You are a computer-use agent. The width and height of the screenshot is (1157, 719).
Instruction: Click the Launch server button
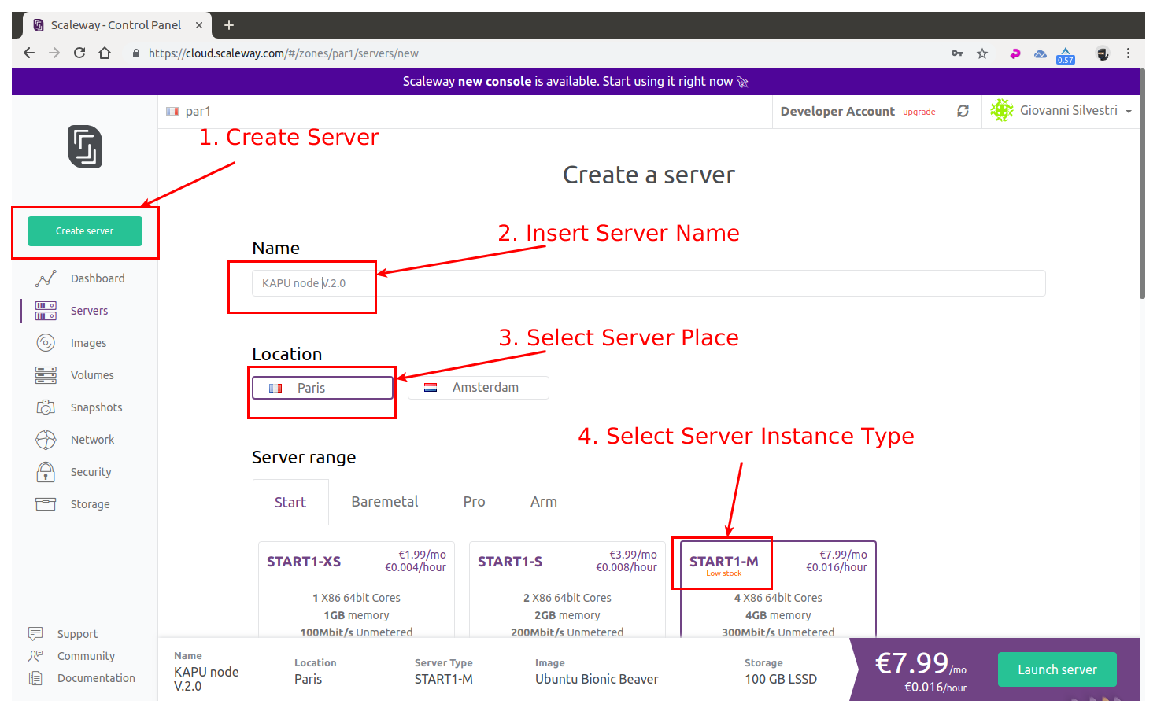click(1057, 669)
